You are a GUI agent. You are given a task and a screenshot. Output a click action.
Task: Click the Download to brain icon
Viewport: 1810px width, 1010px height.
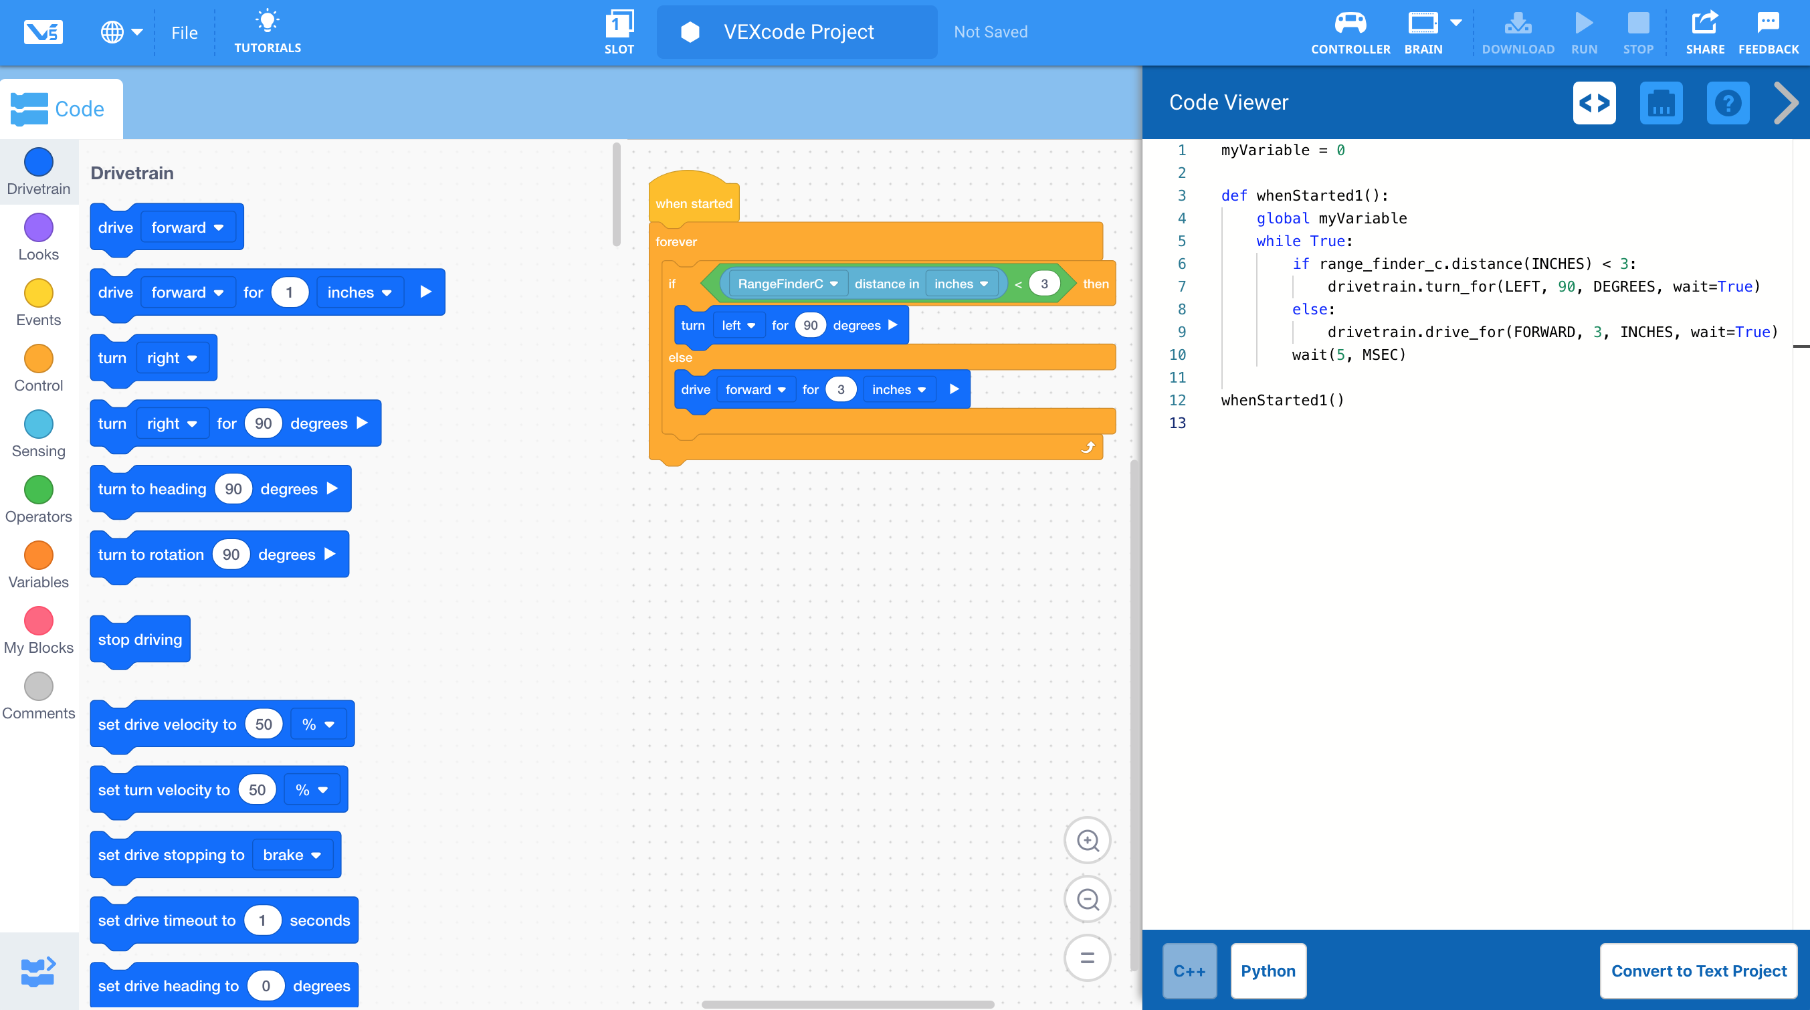[x=1518, y=31]
